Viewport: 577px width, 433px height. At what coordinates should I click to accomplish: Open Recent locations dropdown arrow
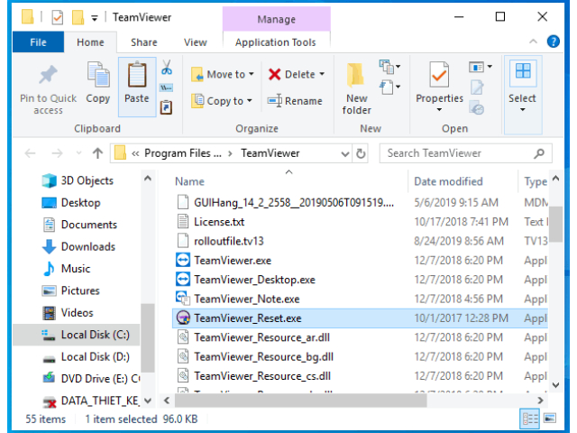pos(78,153)
